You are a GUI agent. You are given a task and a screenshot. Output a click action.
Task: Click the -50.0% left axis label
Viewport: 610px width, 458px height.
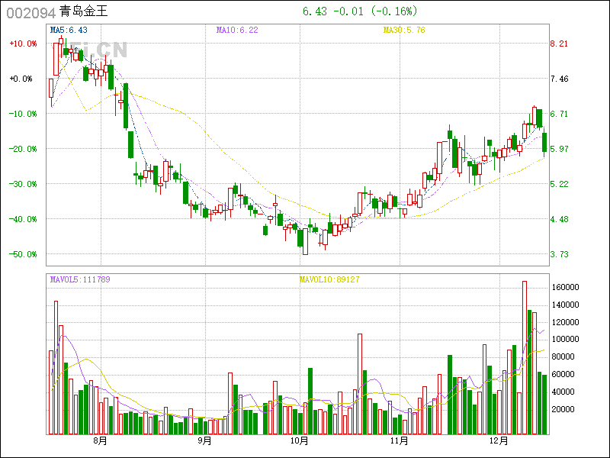(23, 254)
